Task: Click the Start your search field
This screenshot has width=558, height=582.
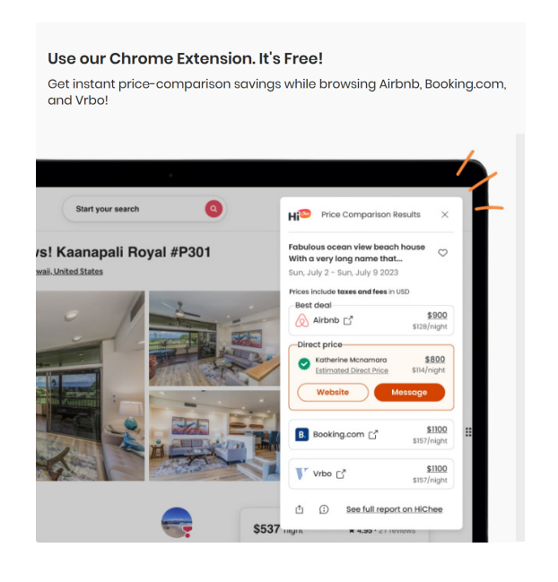Action: [x=144, y=209]
